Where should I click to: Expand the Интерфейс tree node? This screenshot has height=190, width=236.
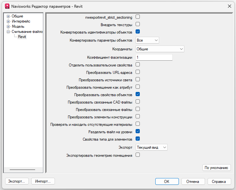coord(8,21)
